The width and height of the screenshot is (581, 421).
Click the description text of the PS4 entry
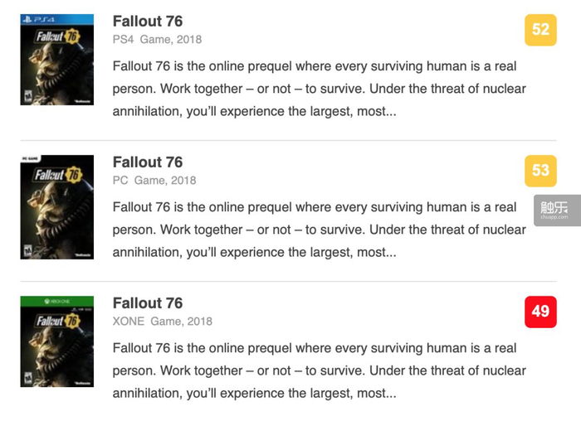click(319, 89)
